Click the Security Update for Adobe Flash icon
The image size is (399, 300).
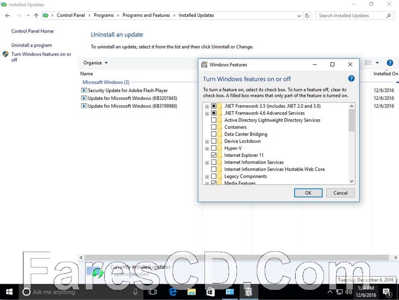click(x=84, y=90)
